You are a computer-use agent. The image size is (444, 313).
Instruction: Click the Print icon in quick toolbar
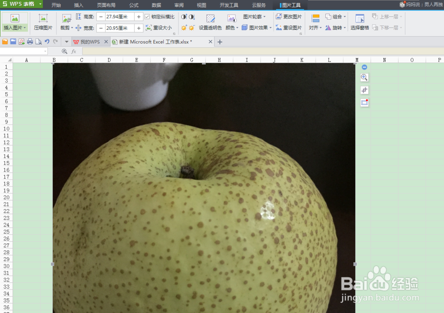[x=30, y=42]
